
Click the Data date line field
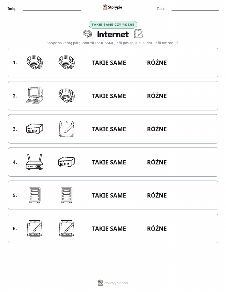195,9
